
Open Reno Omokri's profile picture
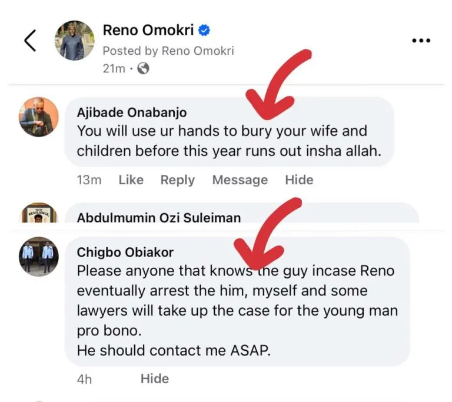(x=74, y=41)
